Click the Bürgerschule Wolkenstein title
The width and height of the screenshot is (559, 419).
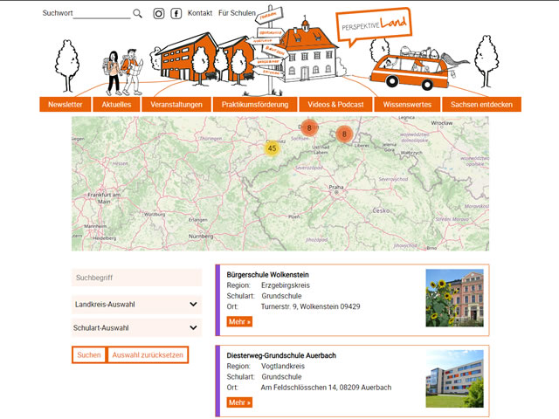tap(268, 275)
